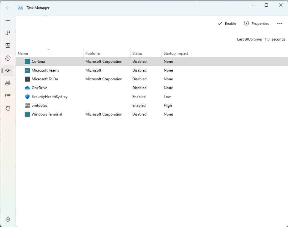Open the more options menu
The height and width of the screenshot is (227, 288).
coord(280,23)
